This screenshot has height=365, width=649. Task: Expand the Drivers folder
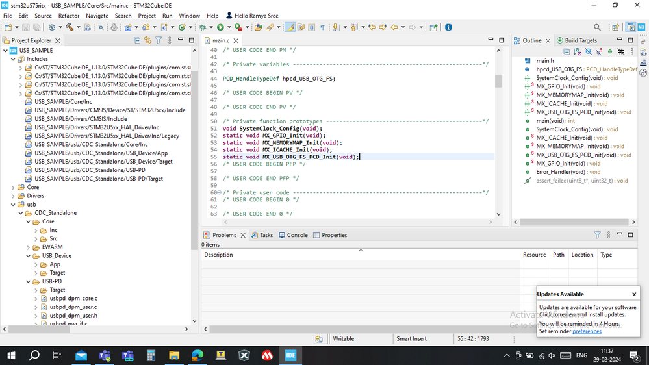13,195
